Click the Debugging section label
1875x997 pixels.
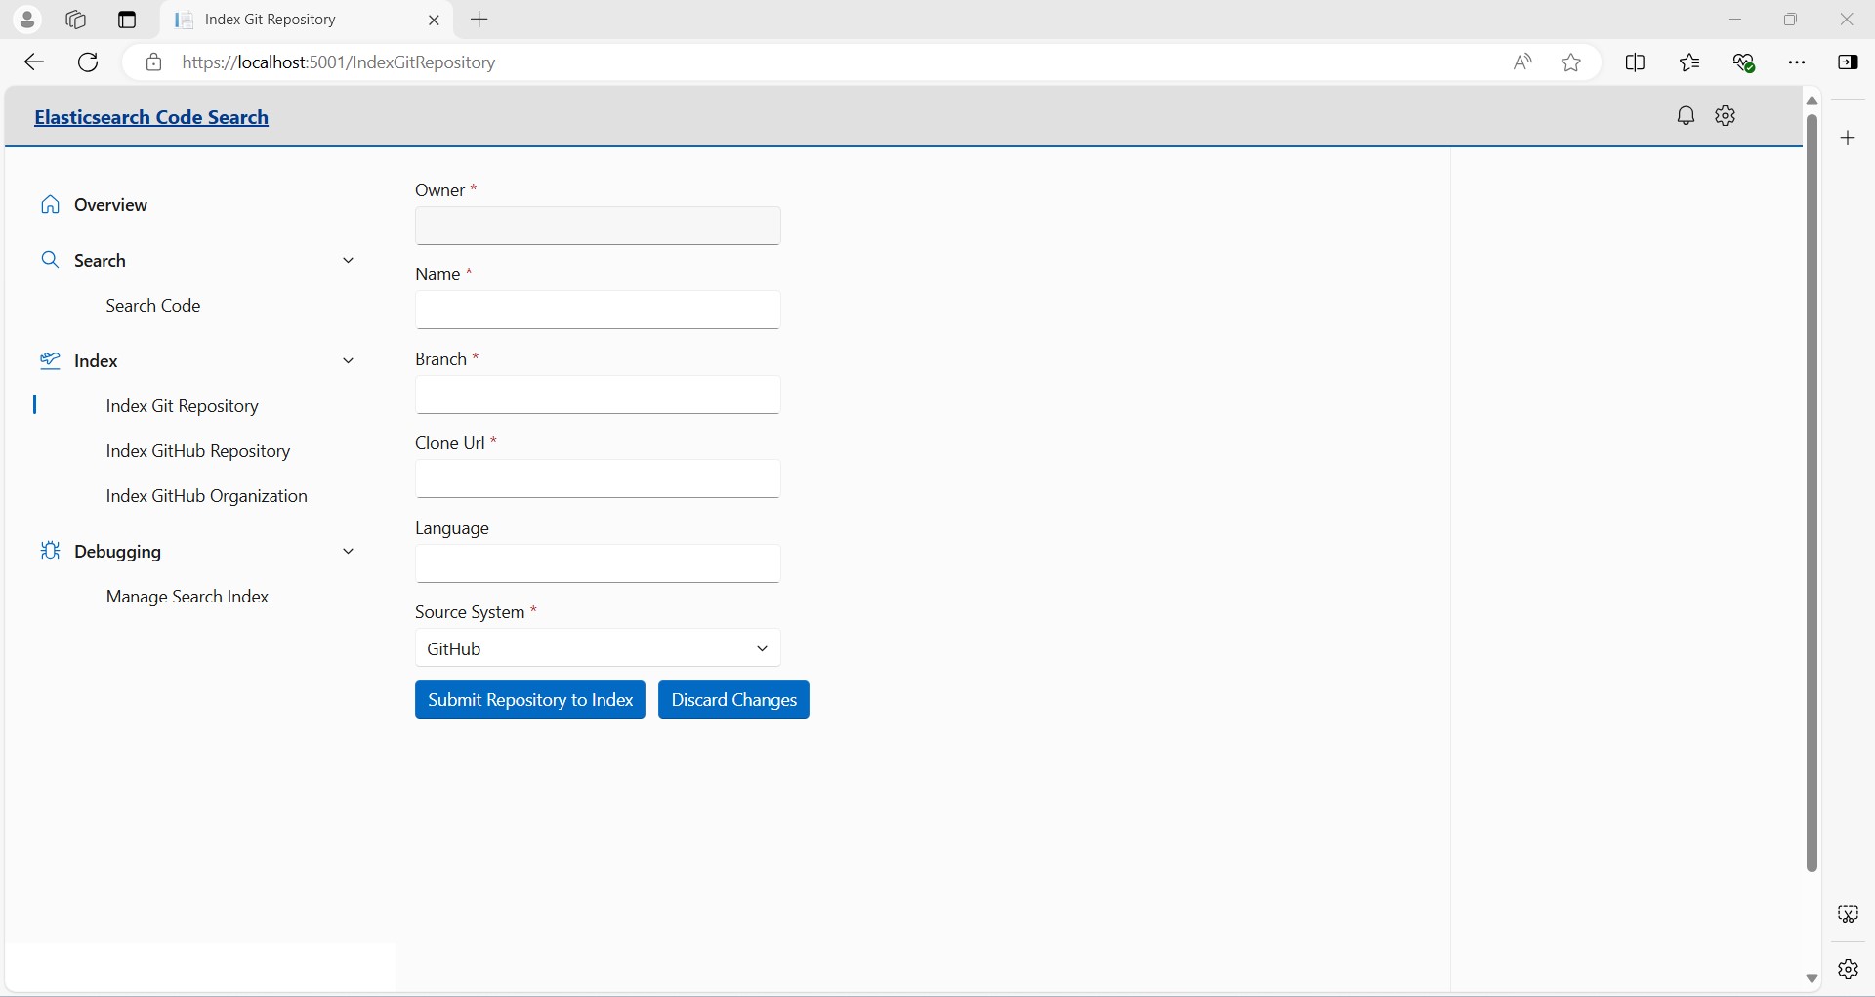coord(117,552)
